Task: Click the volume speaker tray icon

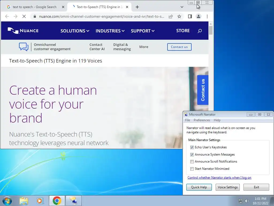Action: (x=247, y=201)
